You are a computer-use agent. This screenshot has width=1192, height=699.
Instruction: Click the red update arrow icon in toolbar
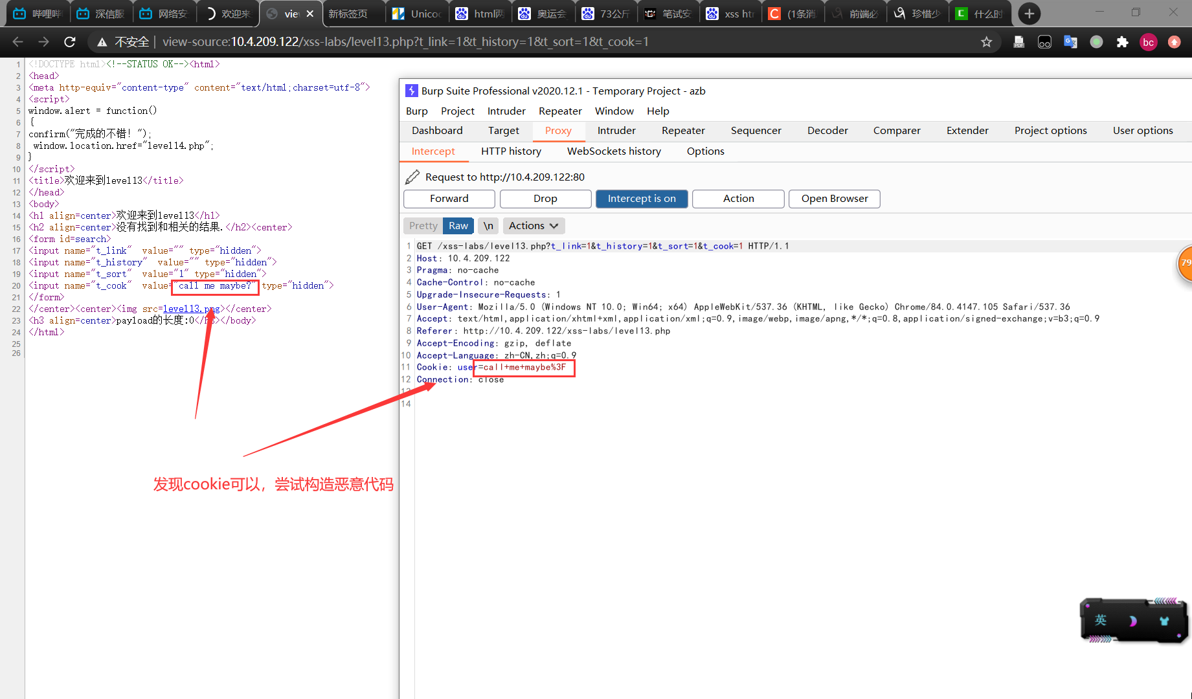tap(1174, 42)
